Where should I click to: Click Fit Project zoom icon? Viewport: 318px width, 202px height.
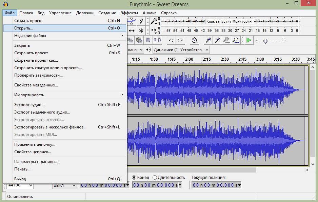(x=236, y=40)
